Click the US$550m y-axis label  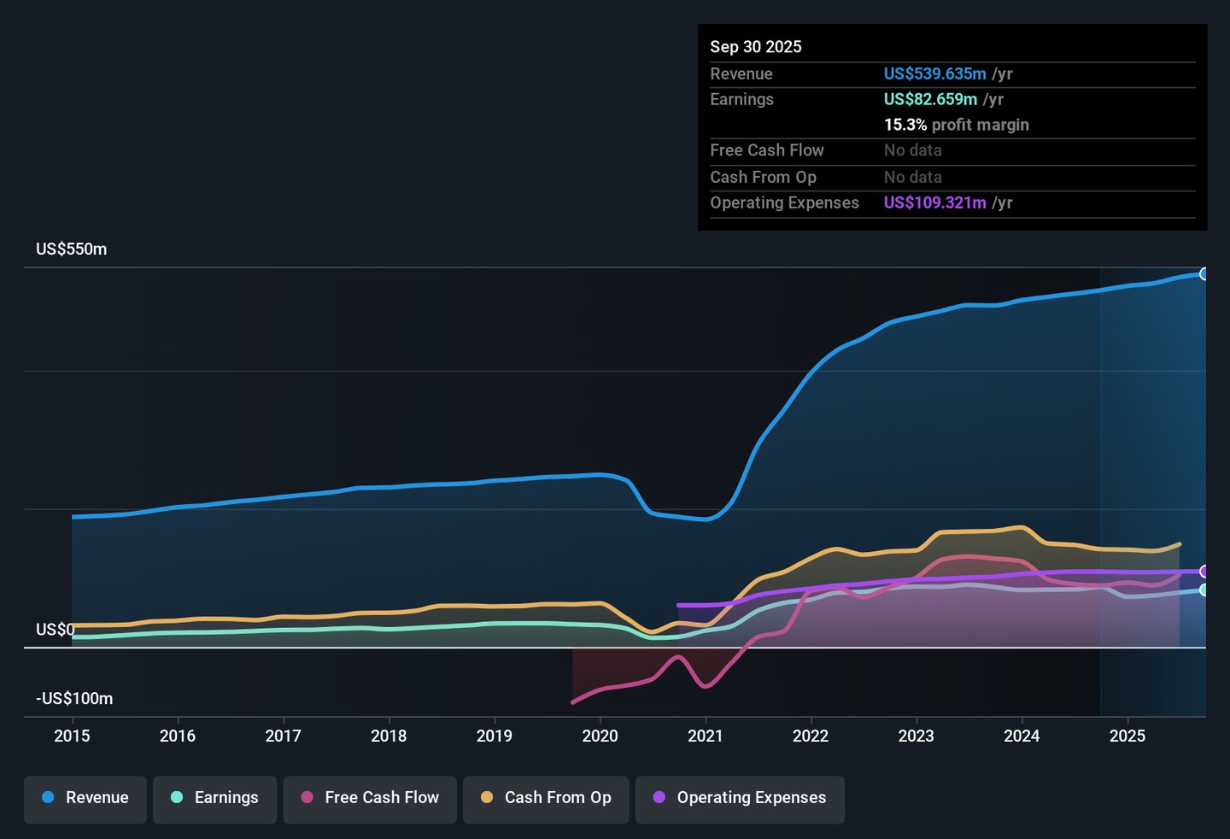pos(72,249)
